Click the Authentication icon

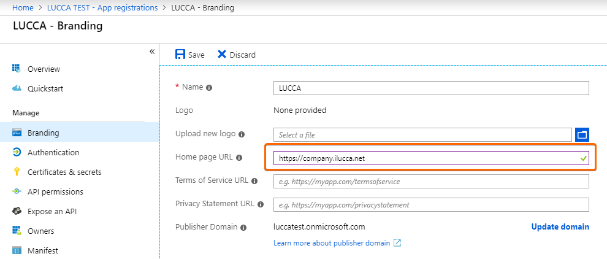[x=17, y=152]
